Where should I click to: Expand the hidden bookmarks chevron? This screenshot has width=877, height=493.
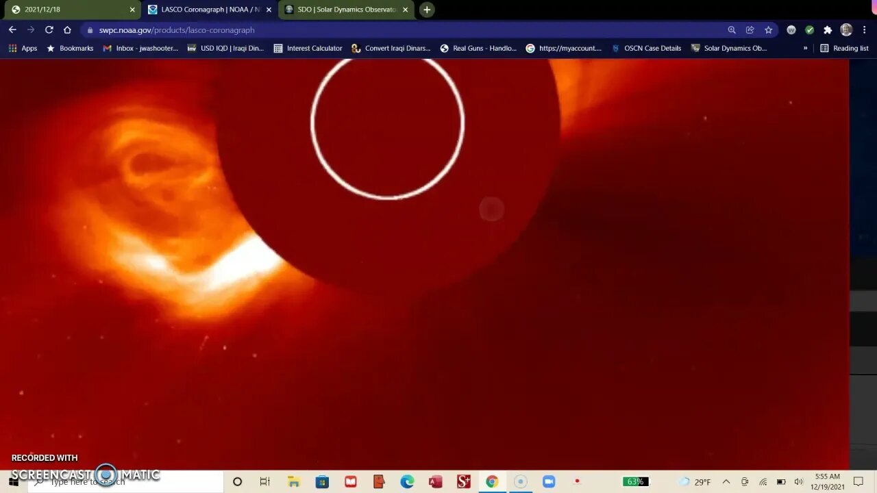[805, 49]
